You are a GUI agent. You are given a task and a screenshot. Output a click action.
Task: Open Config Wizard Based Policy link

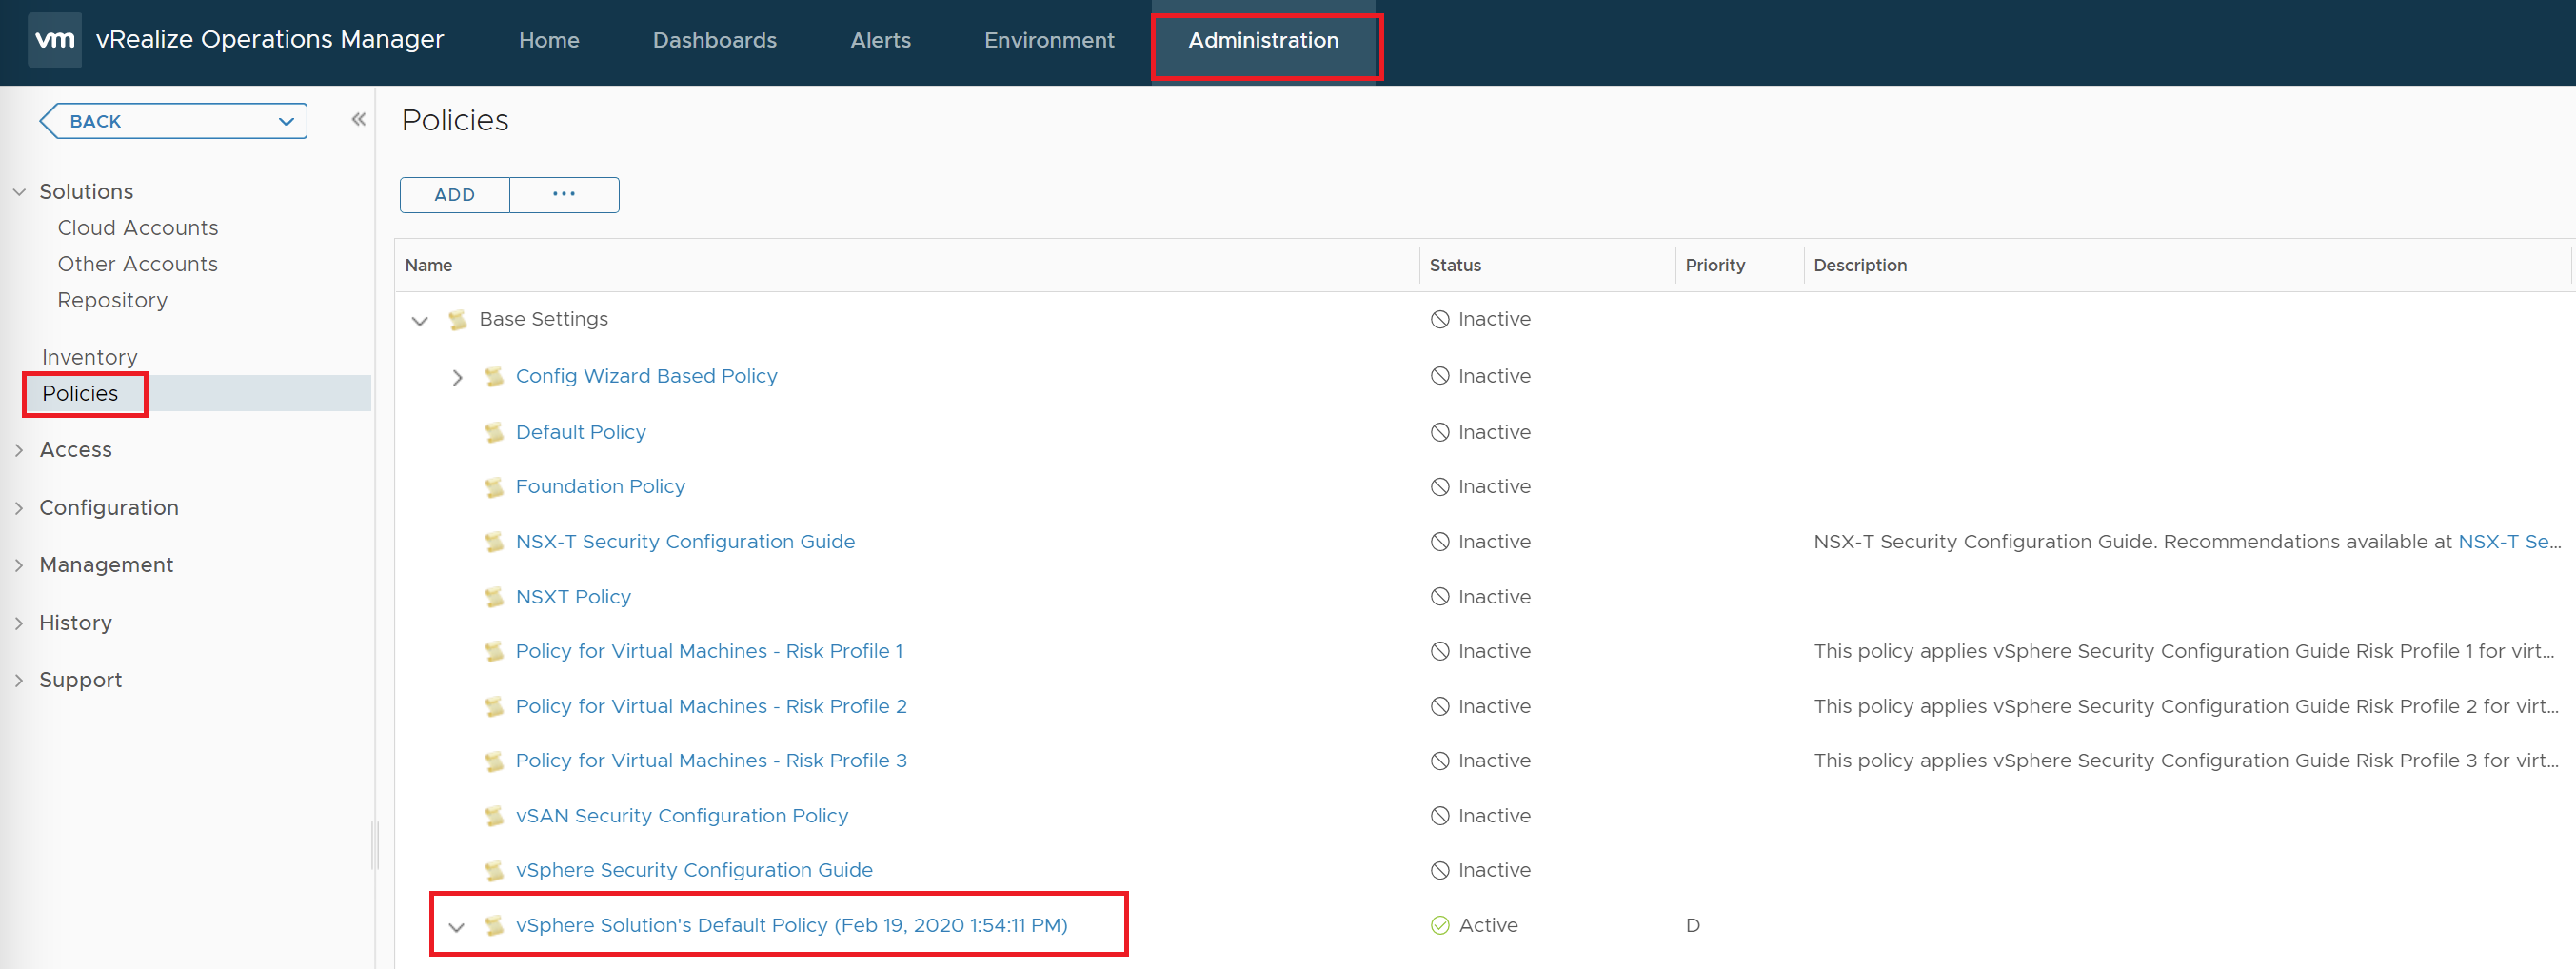(x=646, y=376)
